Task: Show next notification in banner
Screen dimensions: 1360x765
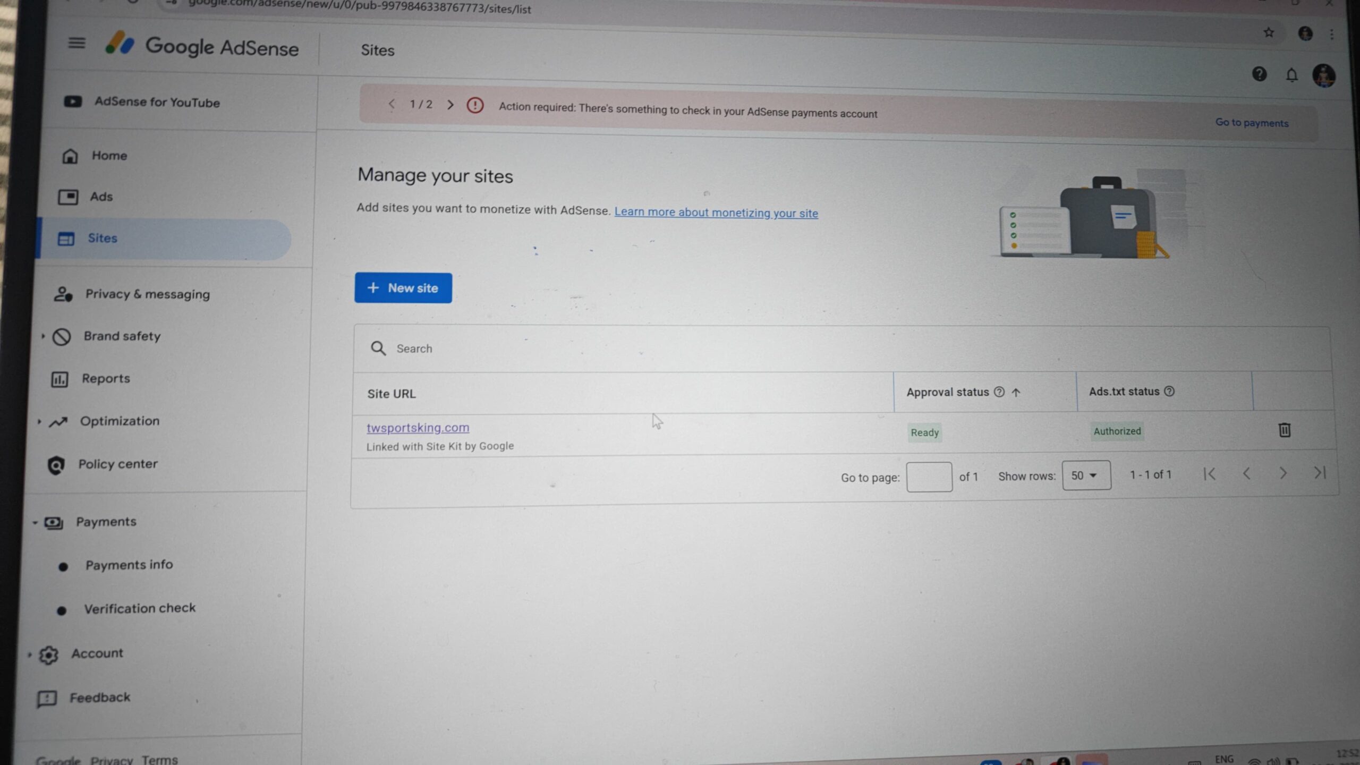Action: coord(450,105)
